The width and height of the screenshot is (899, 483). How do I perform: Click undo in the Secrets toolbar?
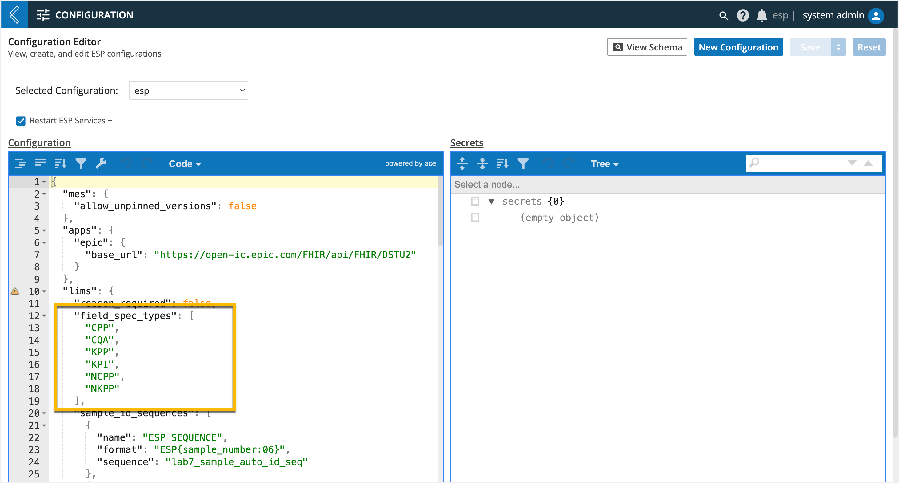(549, 163)
